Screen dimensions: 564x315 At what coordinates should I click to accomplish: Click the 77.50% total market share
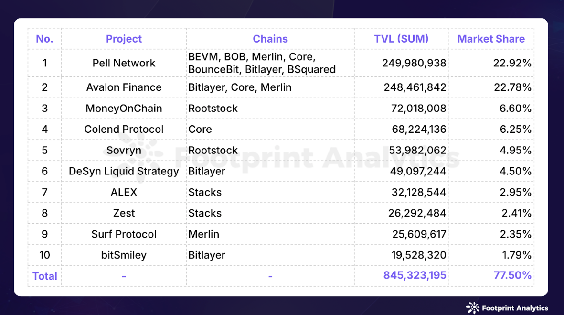coord(512,275)
